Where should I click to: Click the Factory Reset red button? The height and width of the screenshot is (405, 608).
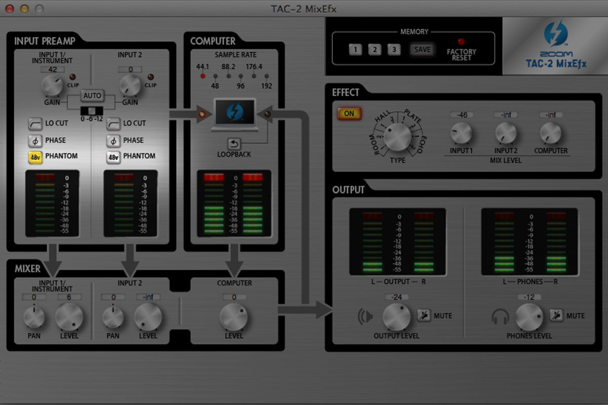[461, 42]
